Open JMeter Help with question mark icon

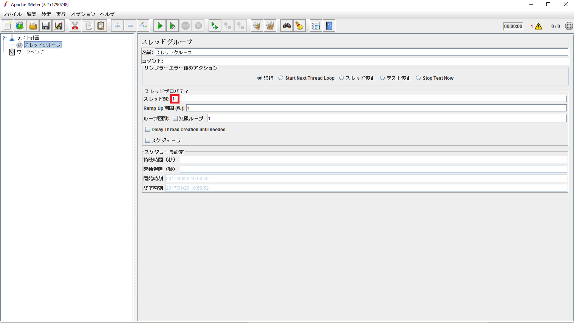pyautogui.click(x=329, y=25)
